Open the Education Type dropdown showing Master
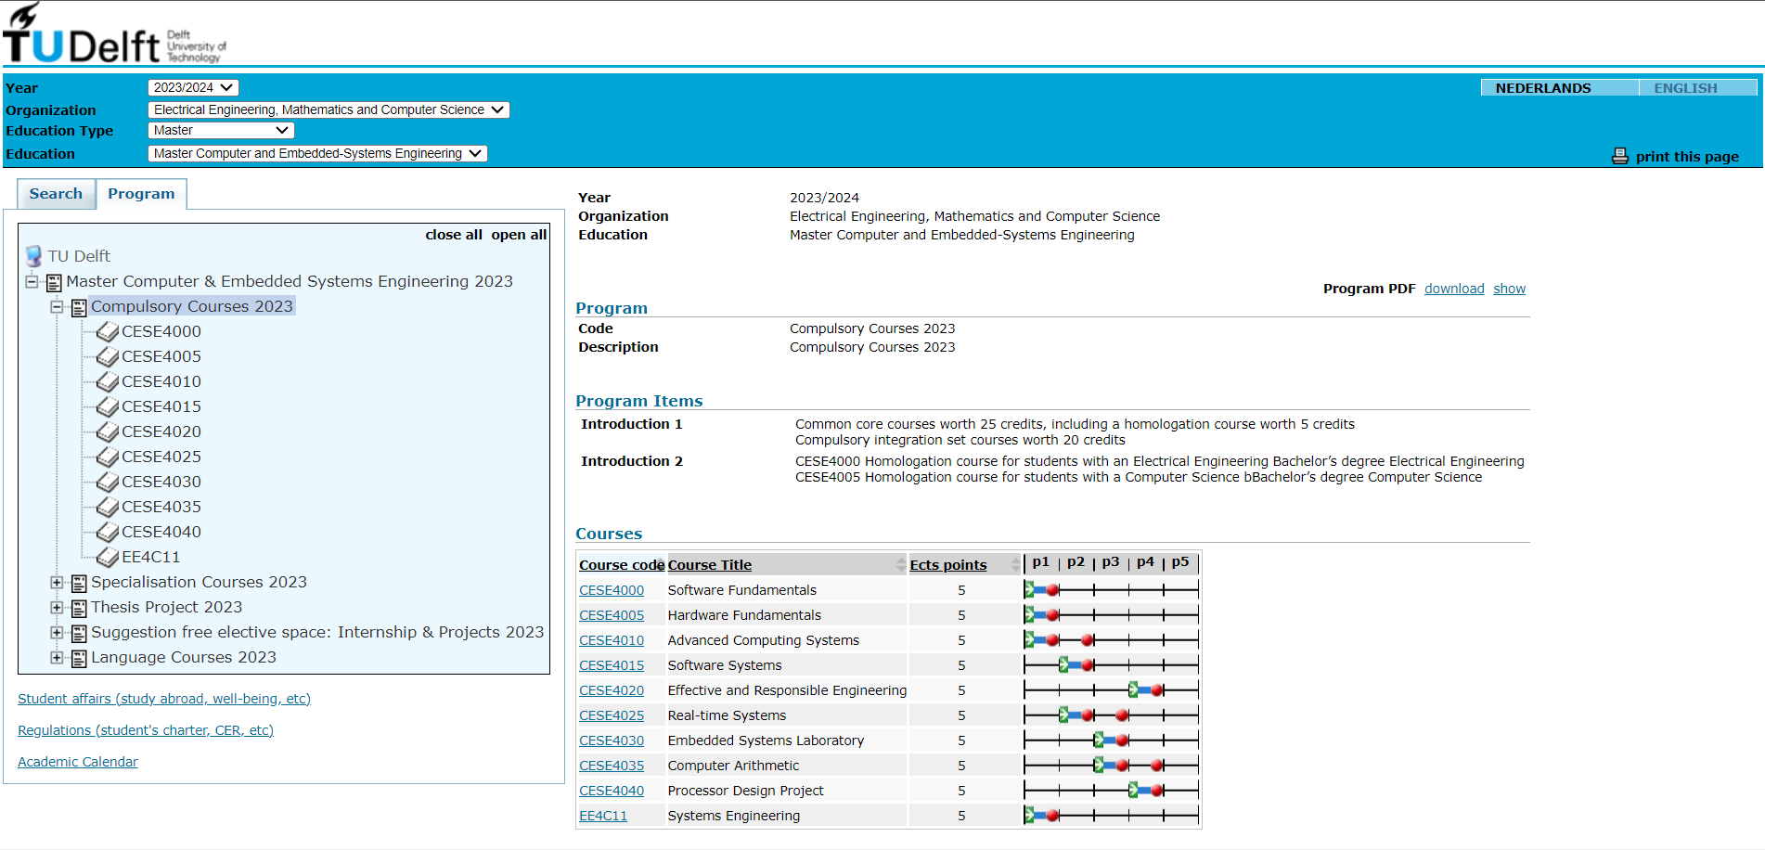 [221, 131]
